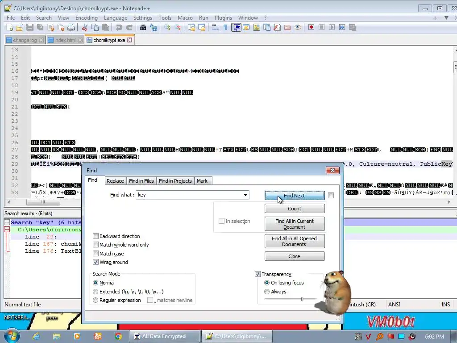Click the Save toolbar icon
Image resolution: width=457 pixels, height=343 pixels.
(x=30, y=27)
